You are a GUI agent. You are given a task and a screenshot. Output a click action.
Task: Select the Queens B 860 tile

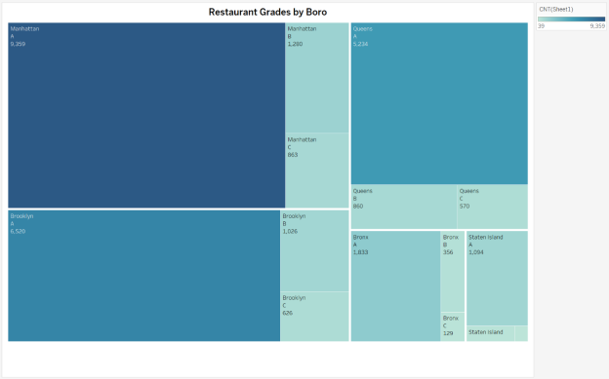(404, 207)
